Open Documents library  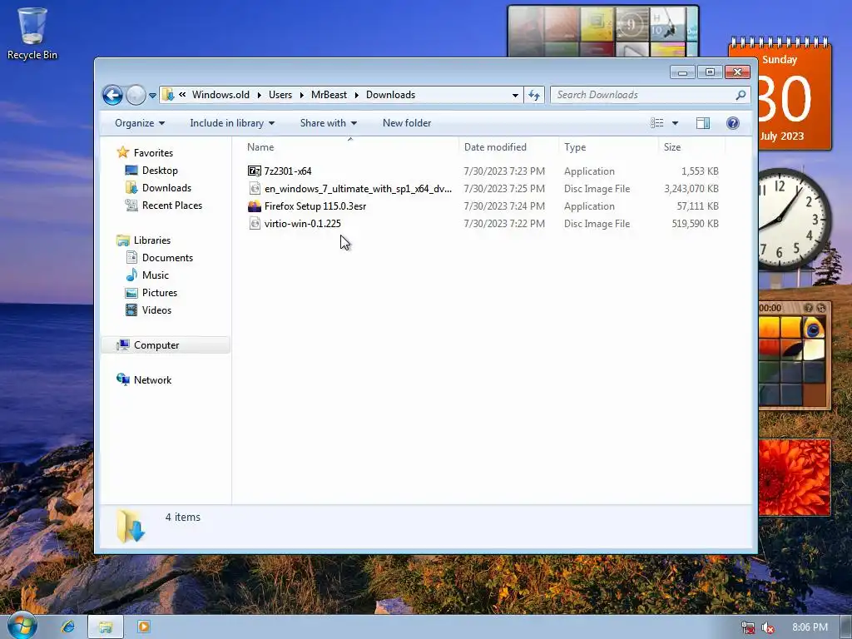(167, 258)
